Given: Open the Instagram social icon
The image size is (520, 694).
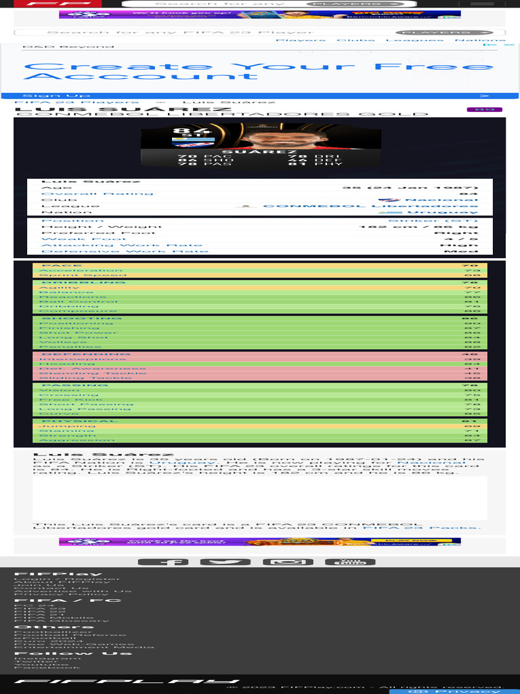Looking at the screenshot, I should coord(288,562).
